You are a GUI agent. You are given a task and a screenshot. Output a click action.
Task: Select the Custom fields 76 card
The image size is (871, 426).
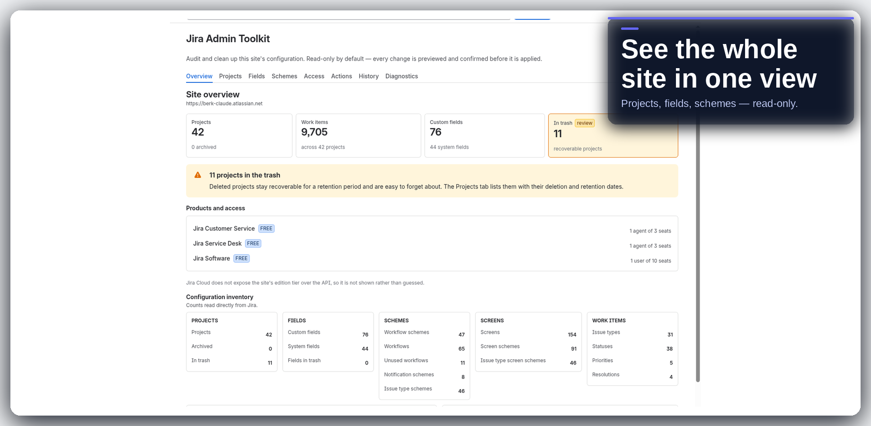(x=484, y=135)
